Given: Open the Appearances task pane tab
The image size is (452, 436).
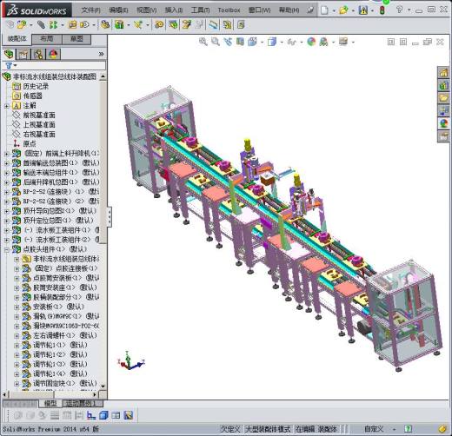Looking at the screenshot, I should [x=443, y=122].
